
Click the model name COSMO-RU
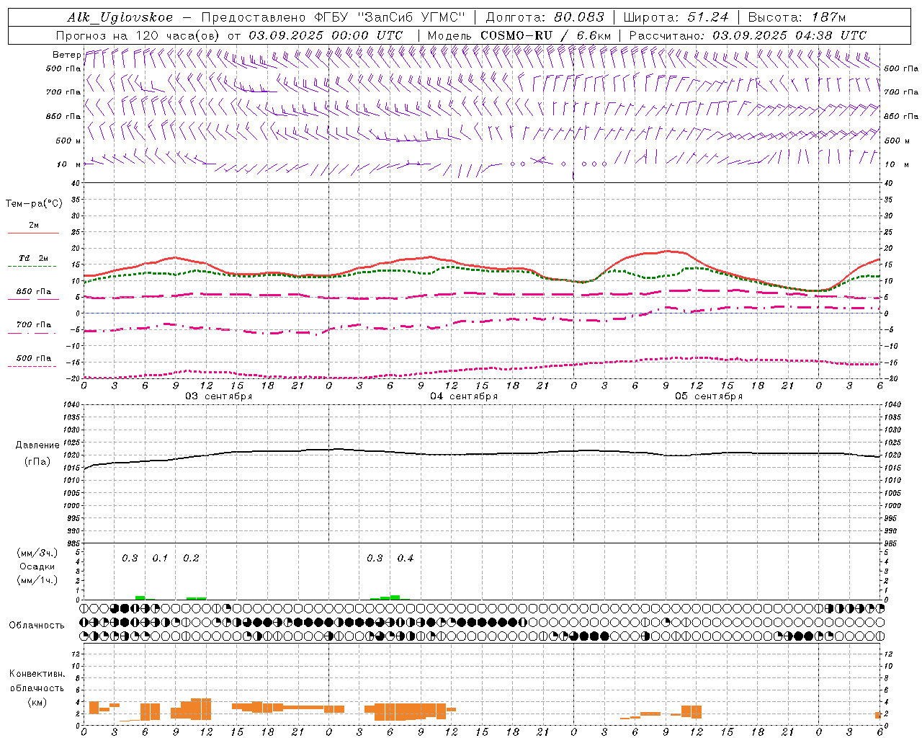[x=516, y=35]
